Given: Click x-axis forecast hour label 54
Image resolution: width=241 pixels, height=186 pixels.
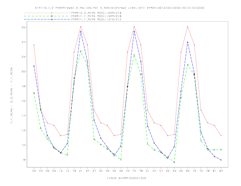Looking at the screenshot, I should [x=154, y=171].
